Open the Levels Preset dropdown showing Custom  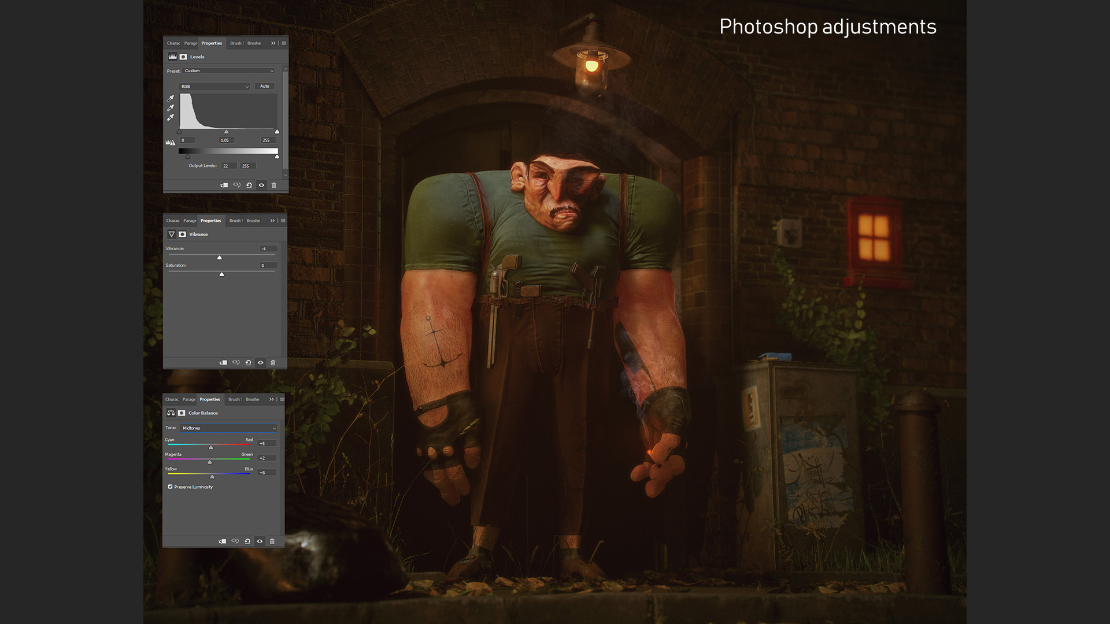(x=229, y=71)
